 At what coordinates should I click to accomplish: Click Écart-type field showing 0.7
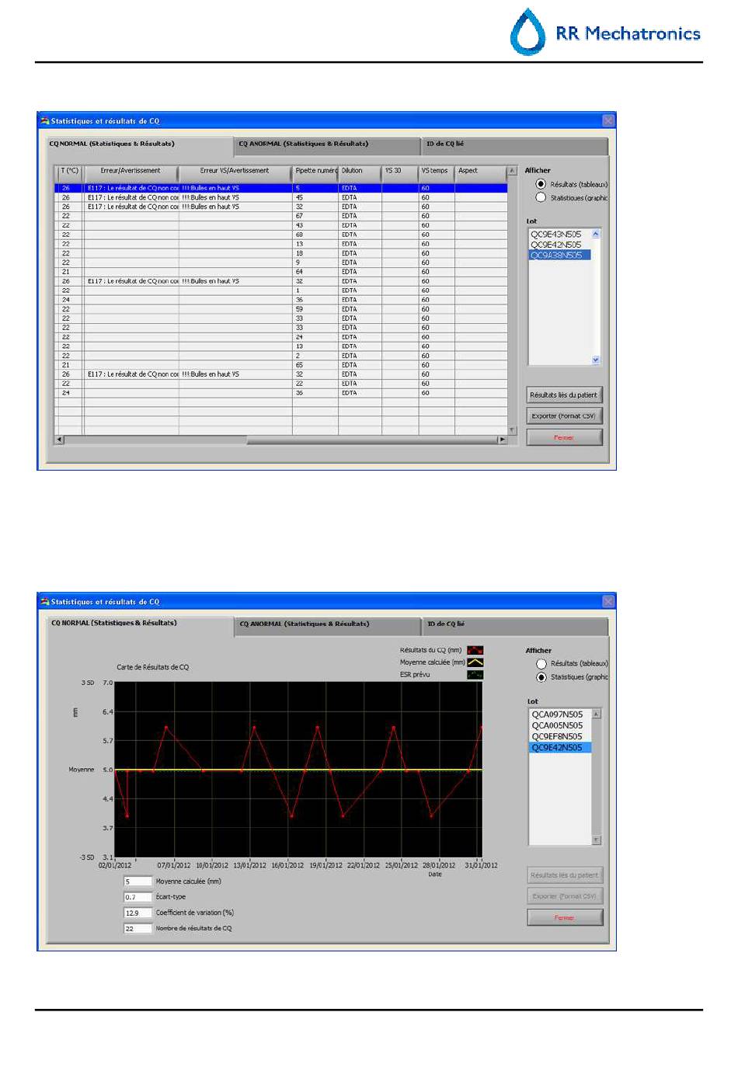point(138,897)
